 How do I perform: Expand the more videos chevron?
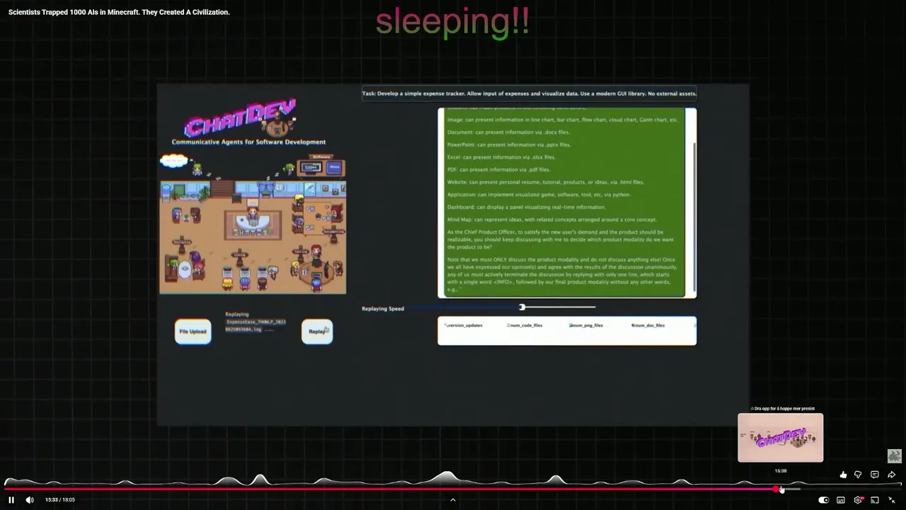point(453,499)
